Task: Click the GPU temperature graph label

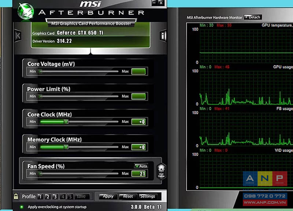Action: pyautogui.click(x=277, y=25)
